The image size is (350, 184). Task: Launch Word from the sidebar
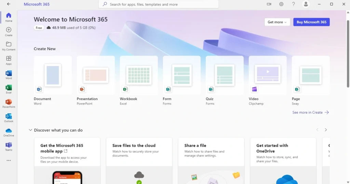tap(9, 75)
